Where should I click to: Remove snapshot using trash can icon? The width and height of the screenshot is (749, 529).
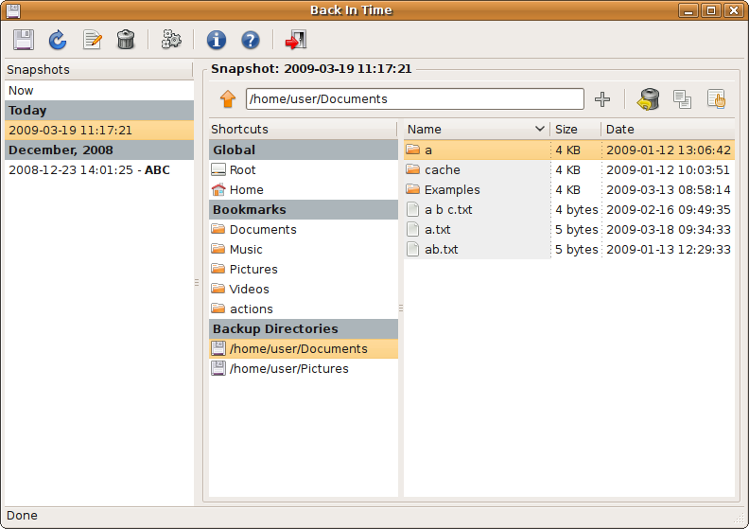click(x=126, y=40)
